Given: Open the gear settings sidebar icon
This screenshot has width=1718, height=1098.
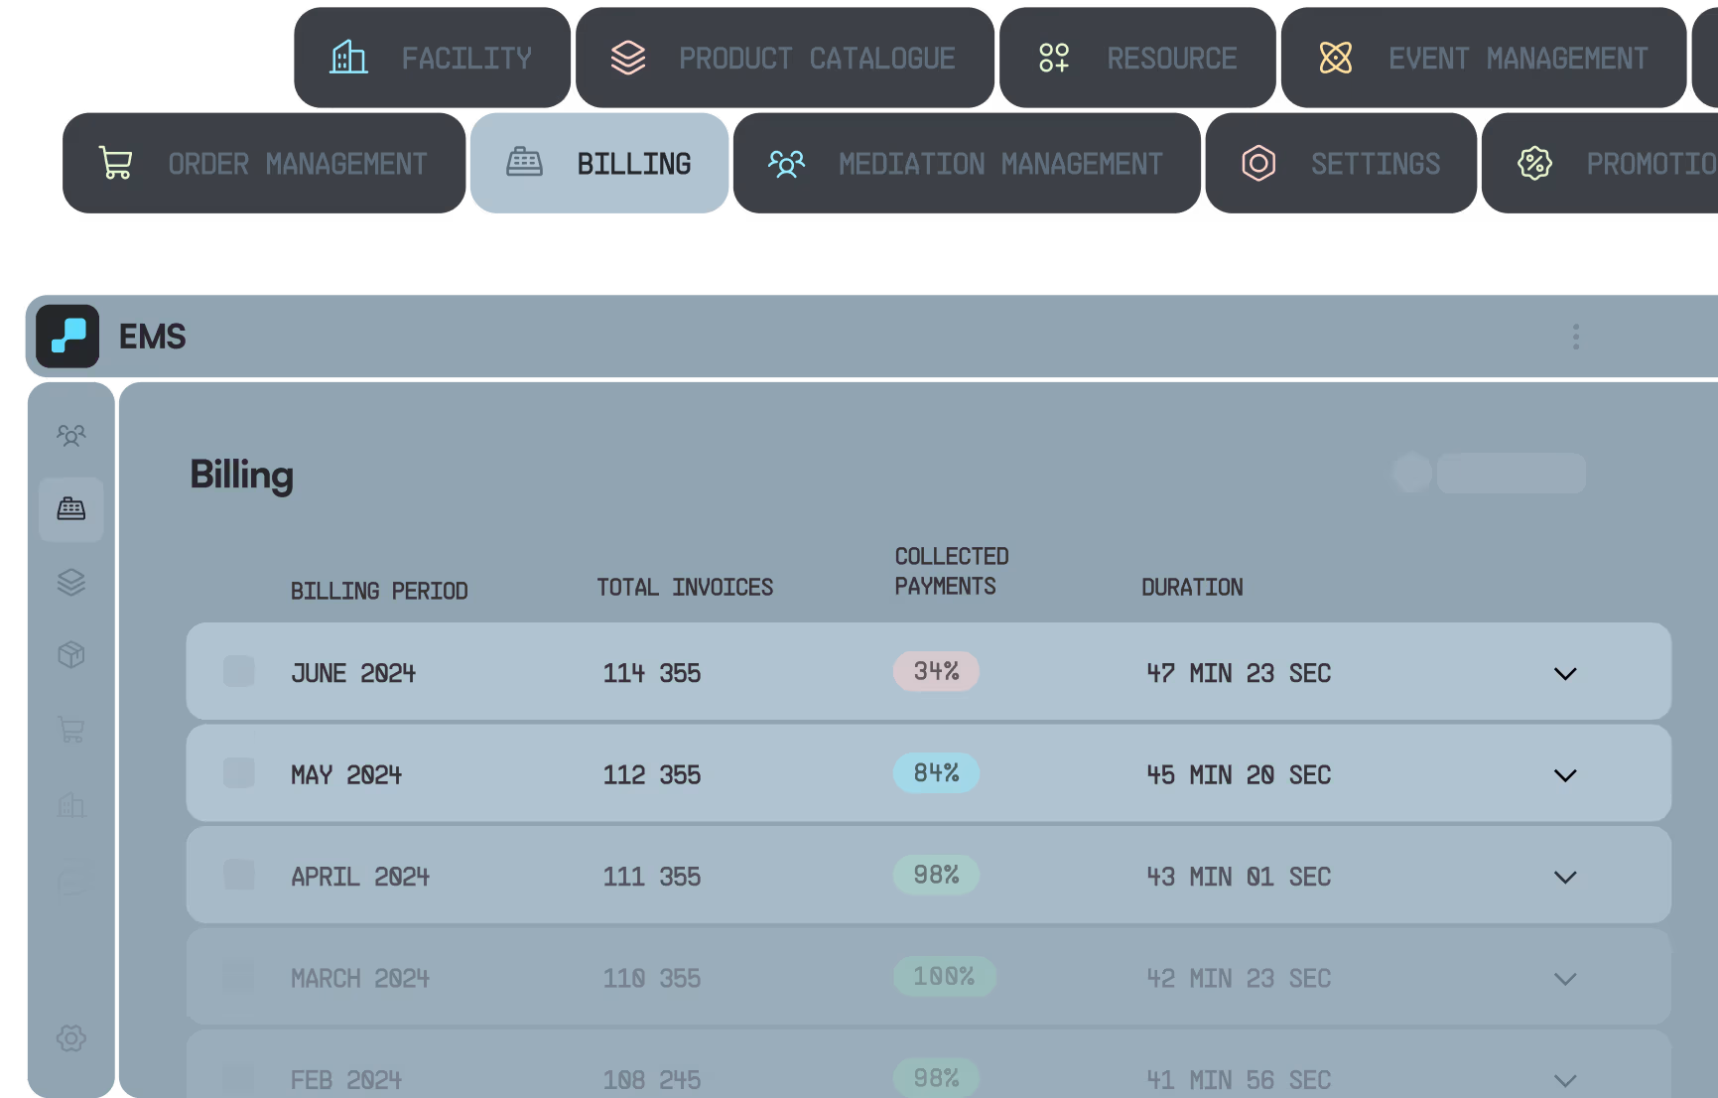Looking at the screenshot, I should point(71,1038).
